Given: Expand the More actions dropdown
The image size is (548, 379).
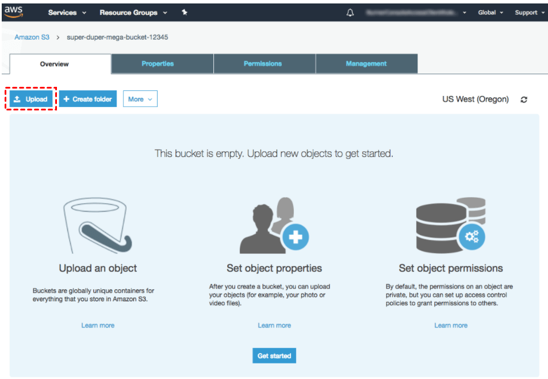Looking at the screenshot, I should point(140,99).
